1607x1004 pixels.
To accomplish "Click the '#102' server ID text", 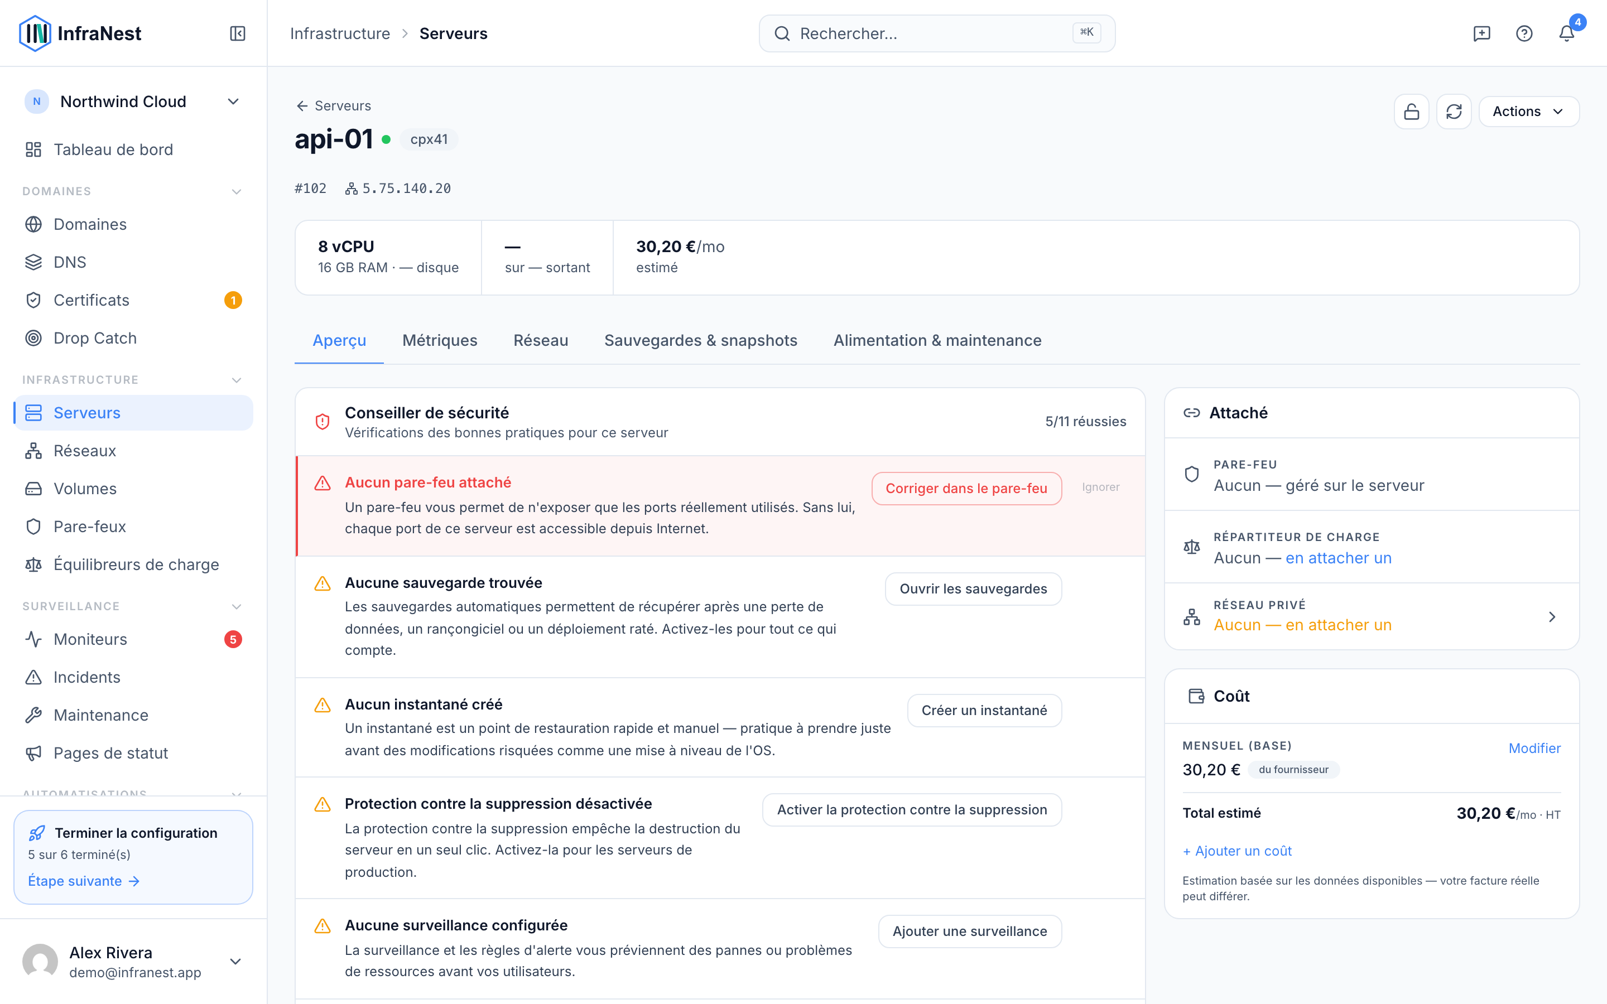I will point(311,189).
